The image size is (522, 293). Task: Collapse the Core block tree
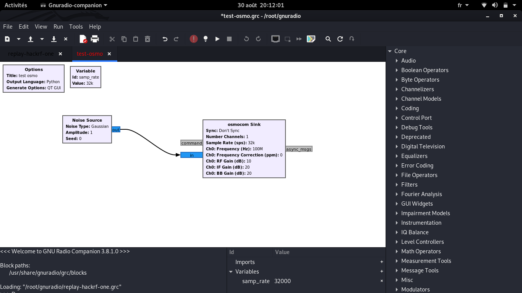tap(390, 51)
